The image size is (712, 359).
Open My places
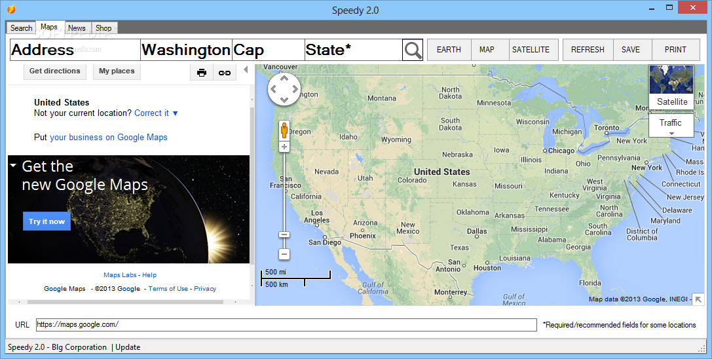click(117, 71)
